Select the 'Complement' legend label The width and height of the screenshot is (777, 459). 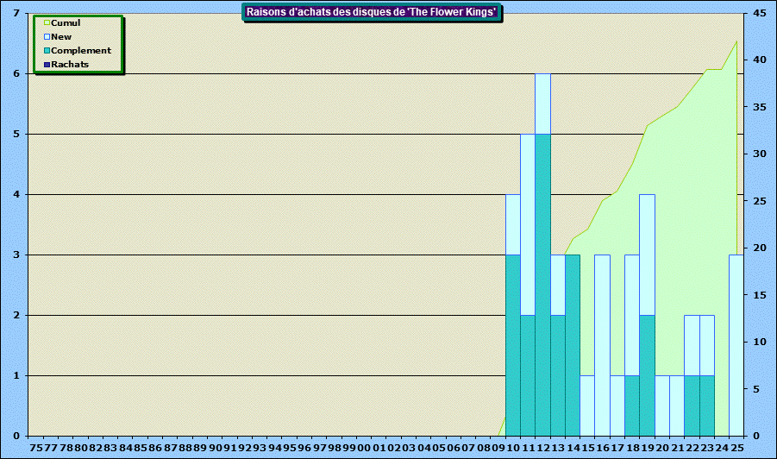point(81,51)
